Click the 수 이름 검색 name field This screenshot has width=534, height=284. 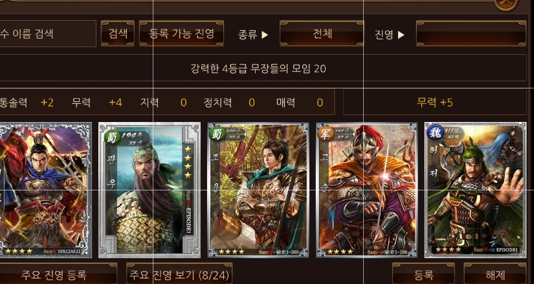[48, 34]
